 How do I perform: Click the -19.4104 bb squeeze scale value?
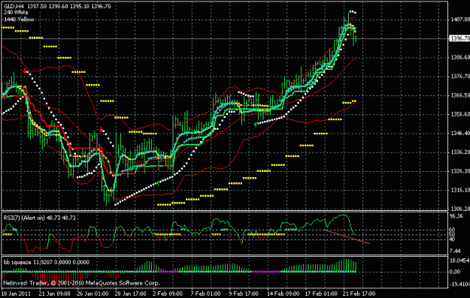459,284
